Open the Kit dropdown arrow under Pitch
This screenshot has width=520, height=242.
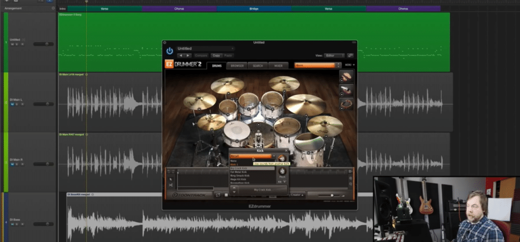[284, 182]
